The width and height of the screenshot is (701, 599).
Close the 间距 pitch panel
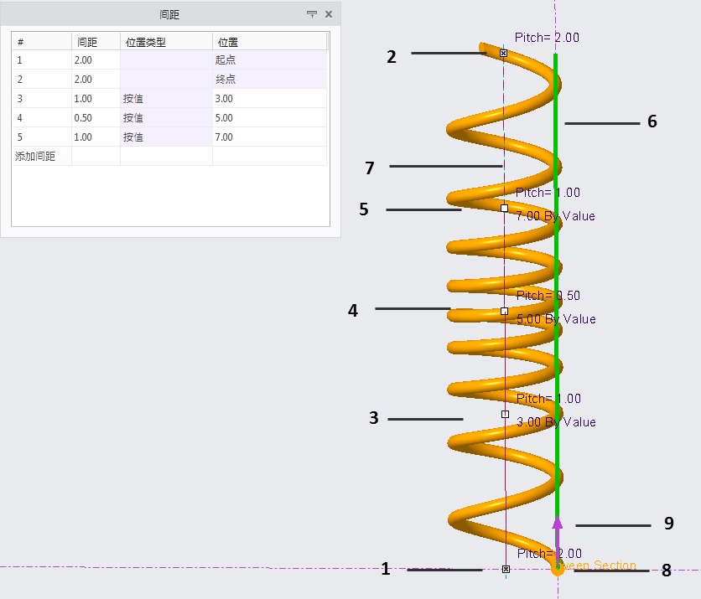(x=329, y=14)
